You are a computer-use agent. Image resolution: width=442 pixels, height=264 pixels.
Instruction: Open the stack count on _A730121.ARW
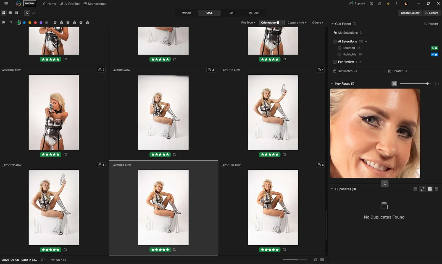pos(320,70)
